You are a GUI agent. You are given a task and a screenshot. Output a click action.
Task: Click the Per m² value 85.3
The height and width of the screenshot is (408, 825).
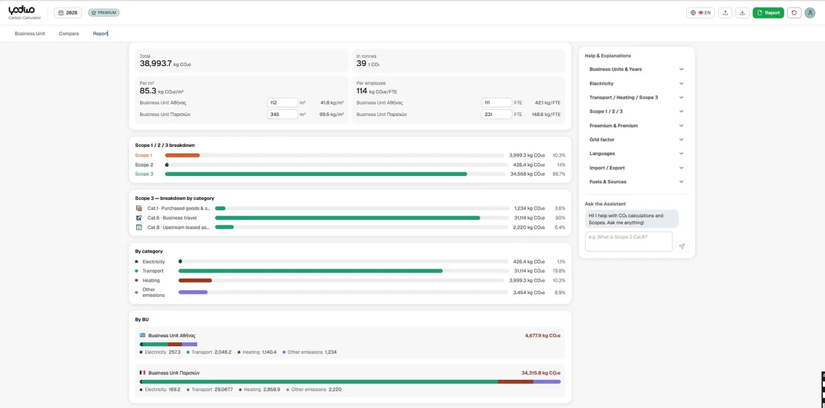pos(148,91)
